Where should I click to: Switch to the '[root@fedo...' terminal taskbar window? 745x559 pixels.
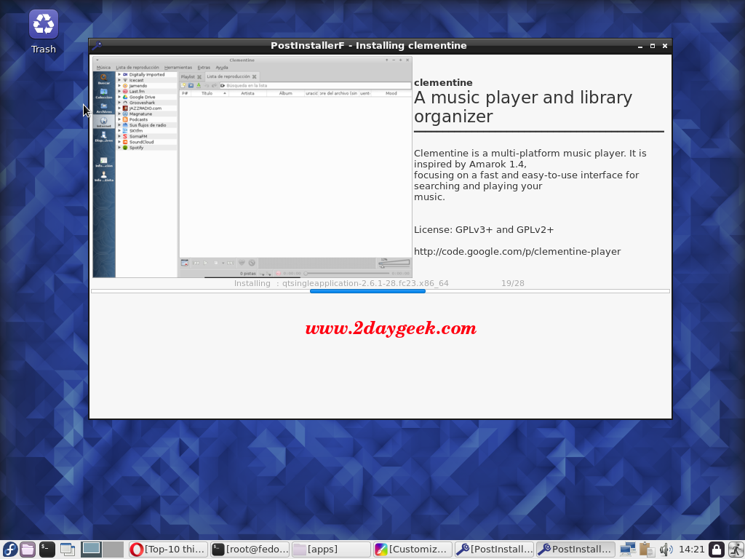coord(250,550)
